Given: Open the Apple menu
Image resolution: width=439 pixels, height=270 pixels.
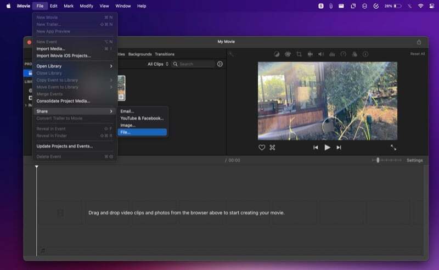Looking at the screenshot, I should click(x=8, y=6).
